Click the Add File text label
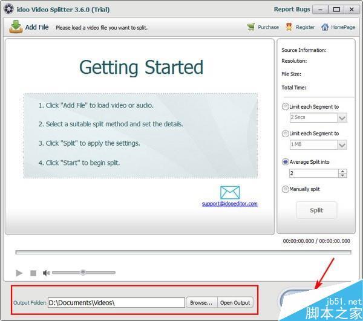This screenshot has width=363, height=321. (37, 27)
